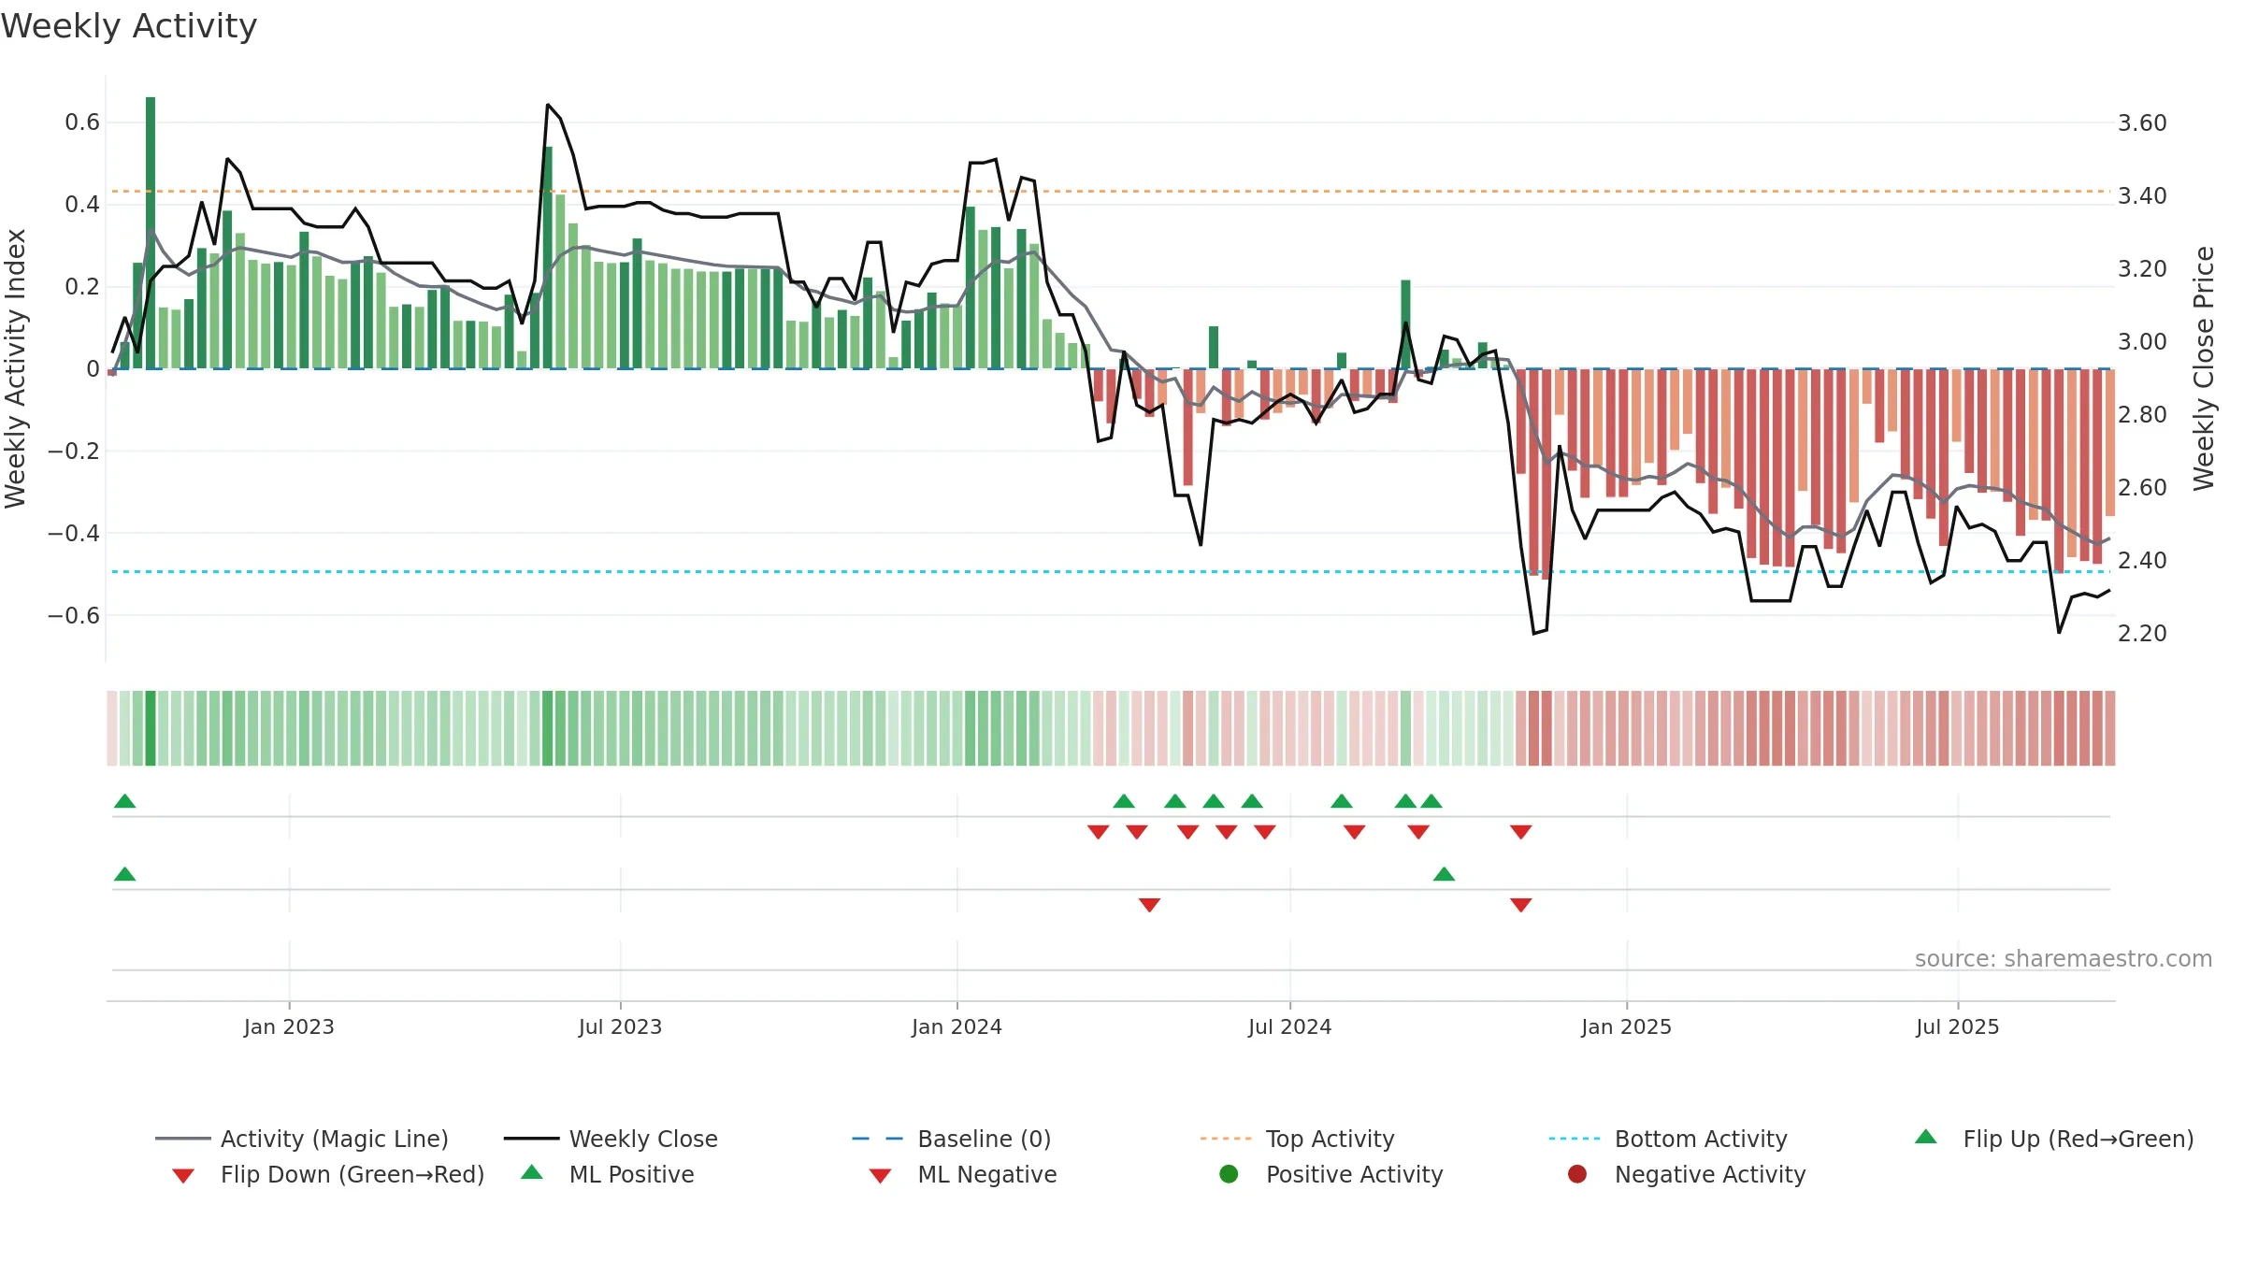2244x1262 pixels.
Task: Toggle the Activity (Magic Line) legend entry
Action: coord(302,1139)
